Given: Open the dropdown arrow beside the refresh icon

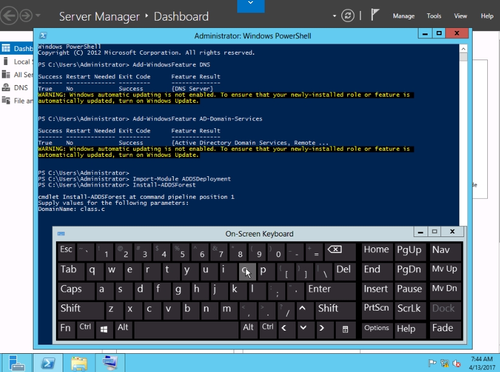Looking at the screenshot, I should point(335,16).
